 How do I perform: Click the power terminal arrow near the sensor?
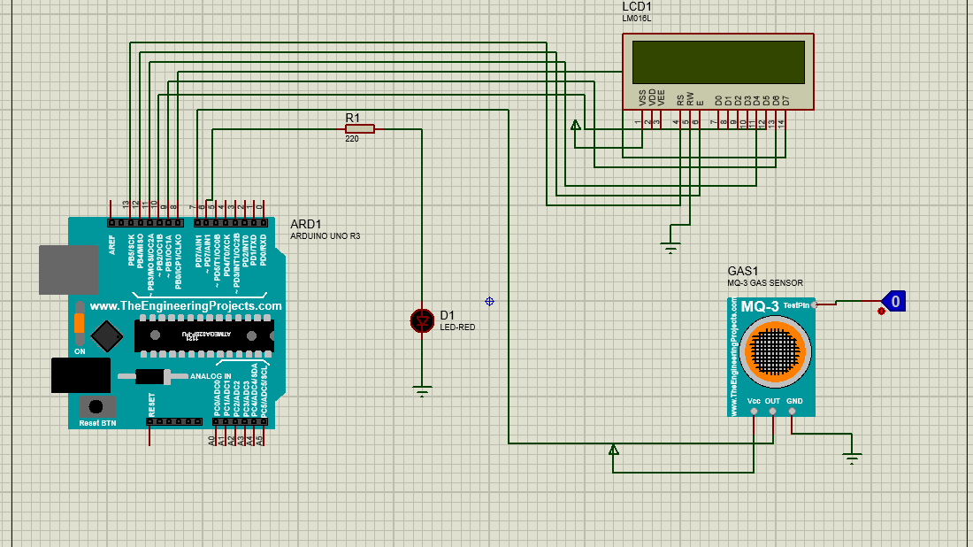(x=613, y=449)
